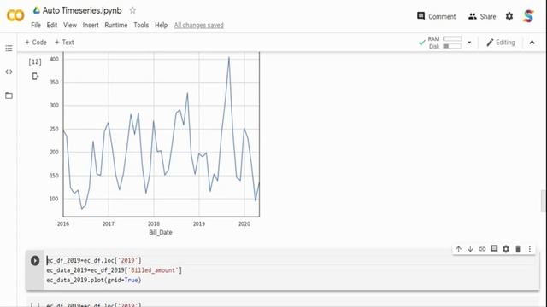Click the Share button

pyautogui.click(x=482, y=16)
